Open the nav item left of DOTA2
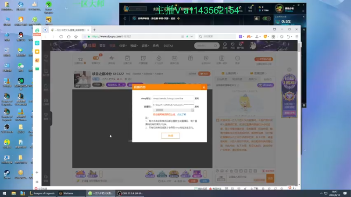The height and width of the screenshot is (197, 351). click(x=156, y=46)
